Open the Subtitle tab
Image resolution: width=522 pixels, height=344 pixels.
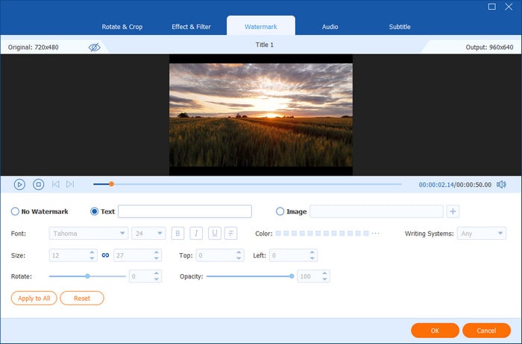coord(399,27)
